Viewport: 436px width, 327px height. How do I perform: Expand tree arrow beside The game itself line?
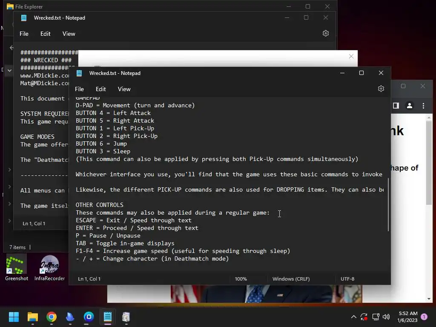coord(9,204)
